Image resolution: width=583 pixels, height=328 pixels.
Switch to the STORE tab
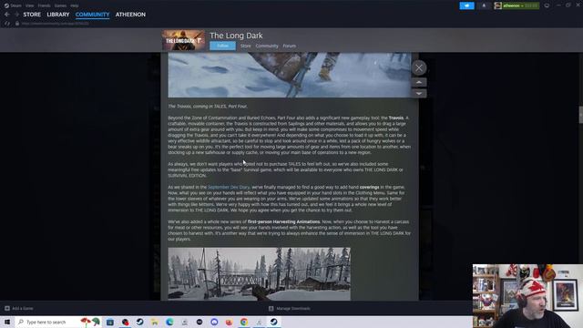(32, 15)
